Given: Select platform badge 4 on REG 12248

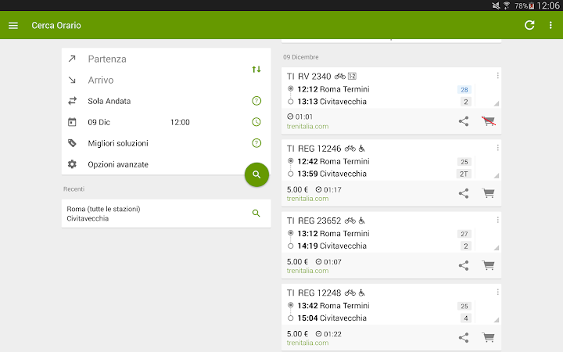Looking at the screenshot, I should (466, 318).
